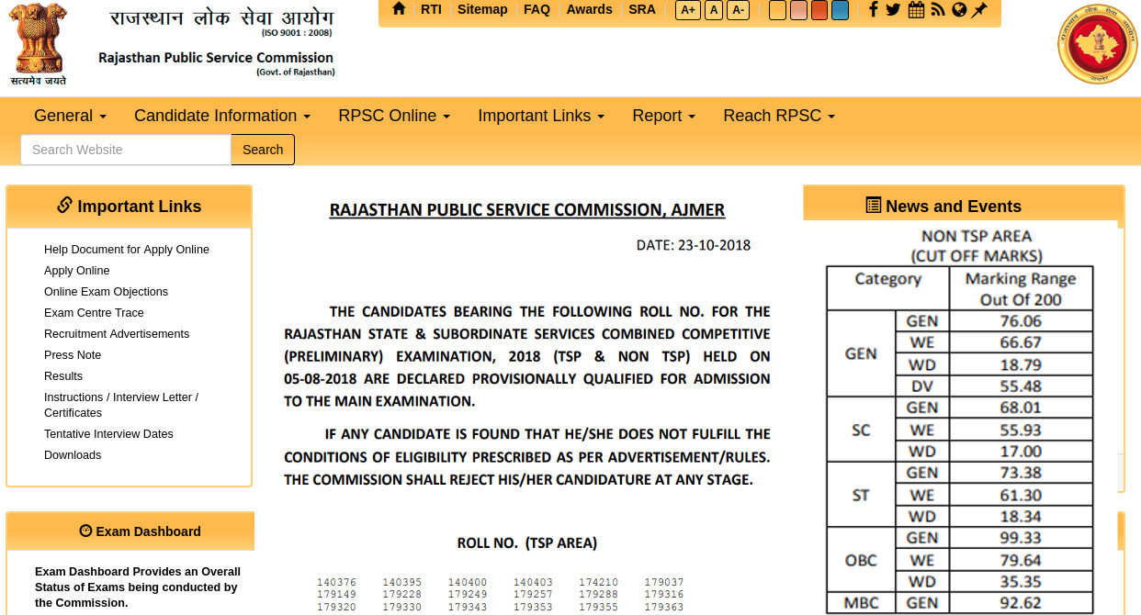Open the Facebook page icon
The height and width of the screenshot is (615, 1141).
pos(873,10)
